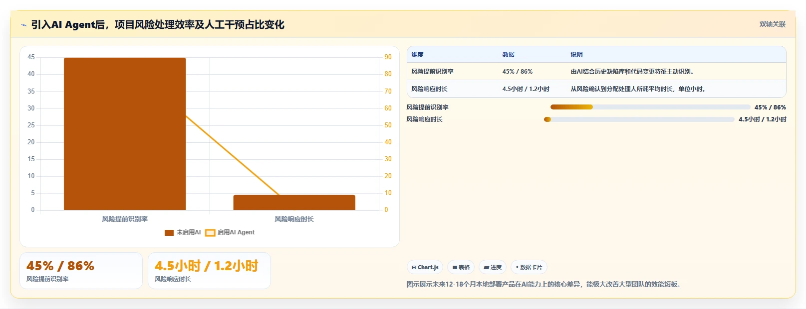Click the 45% / 86% value beside the progress bar
Image resolution: width=806 pixels, height=309 pixels.
click(770, 107)
